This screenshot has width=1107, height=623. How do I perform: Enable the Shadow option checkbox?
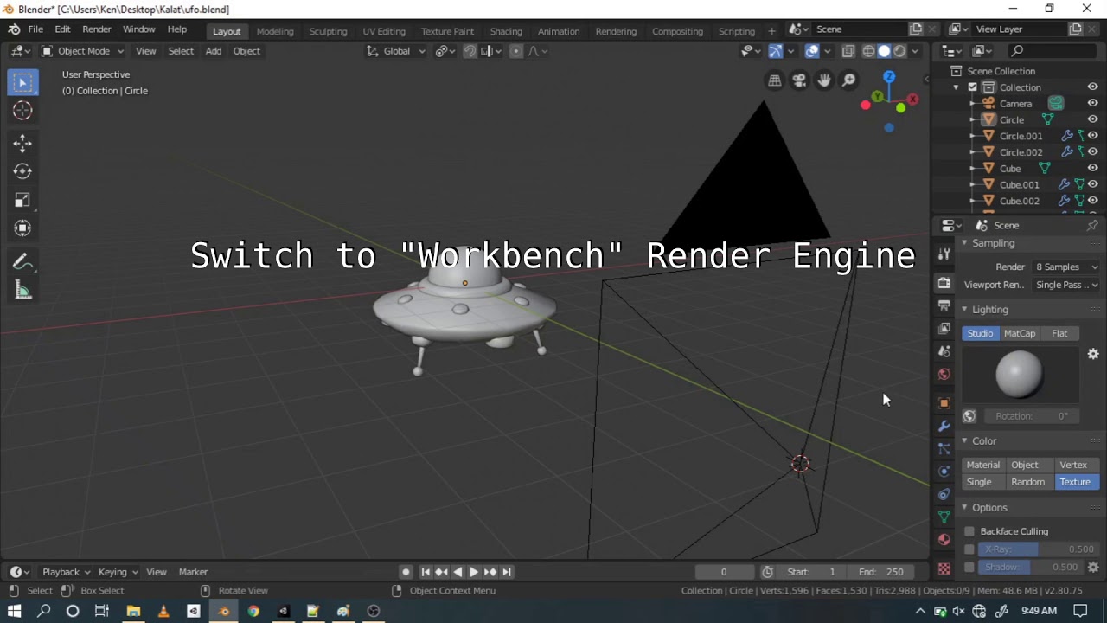(969, 568)
